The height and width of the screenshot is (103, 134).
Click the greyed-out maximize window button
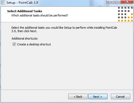coord(117,2)
